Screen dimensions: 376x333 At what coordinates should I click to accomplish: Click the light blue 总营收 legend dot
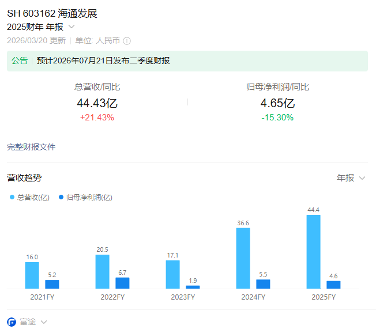tap(12, 197)
